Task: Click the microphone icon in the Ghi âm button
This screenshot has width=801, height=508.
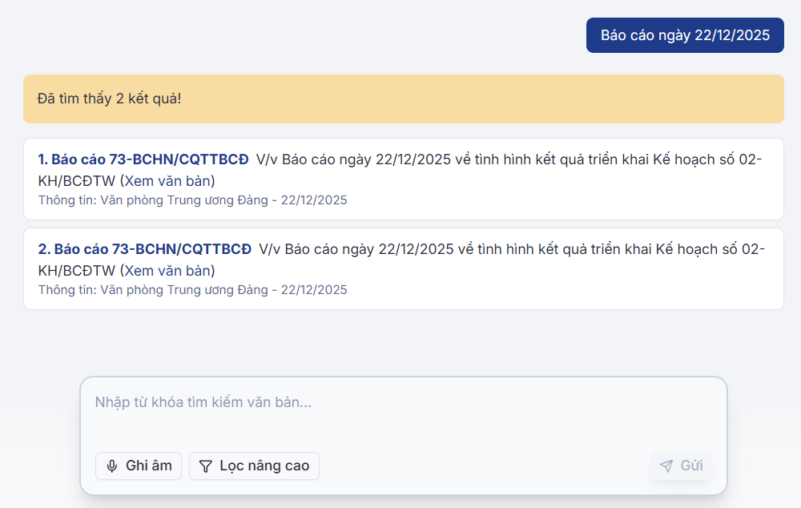Action: click(x=112, y=466)
